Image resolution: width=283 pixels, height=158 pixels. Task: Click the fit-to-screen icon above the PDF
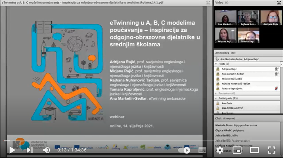208,3
